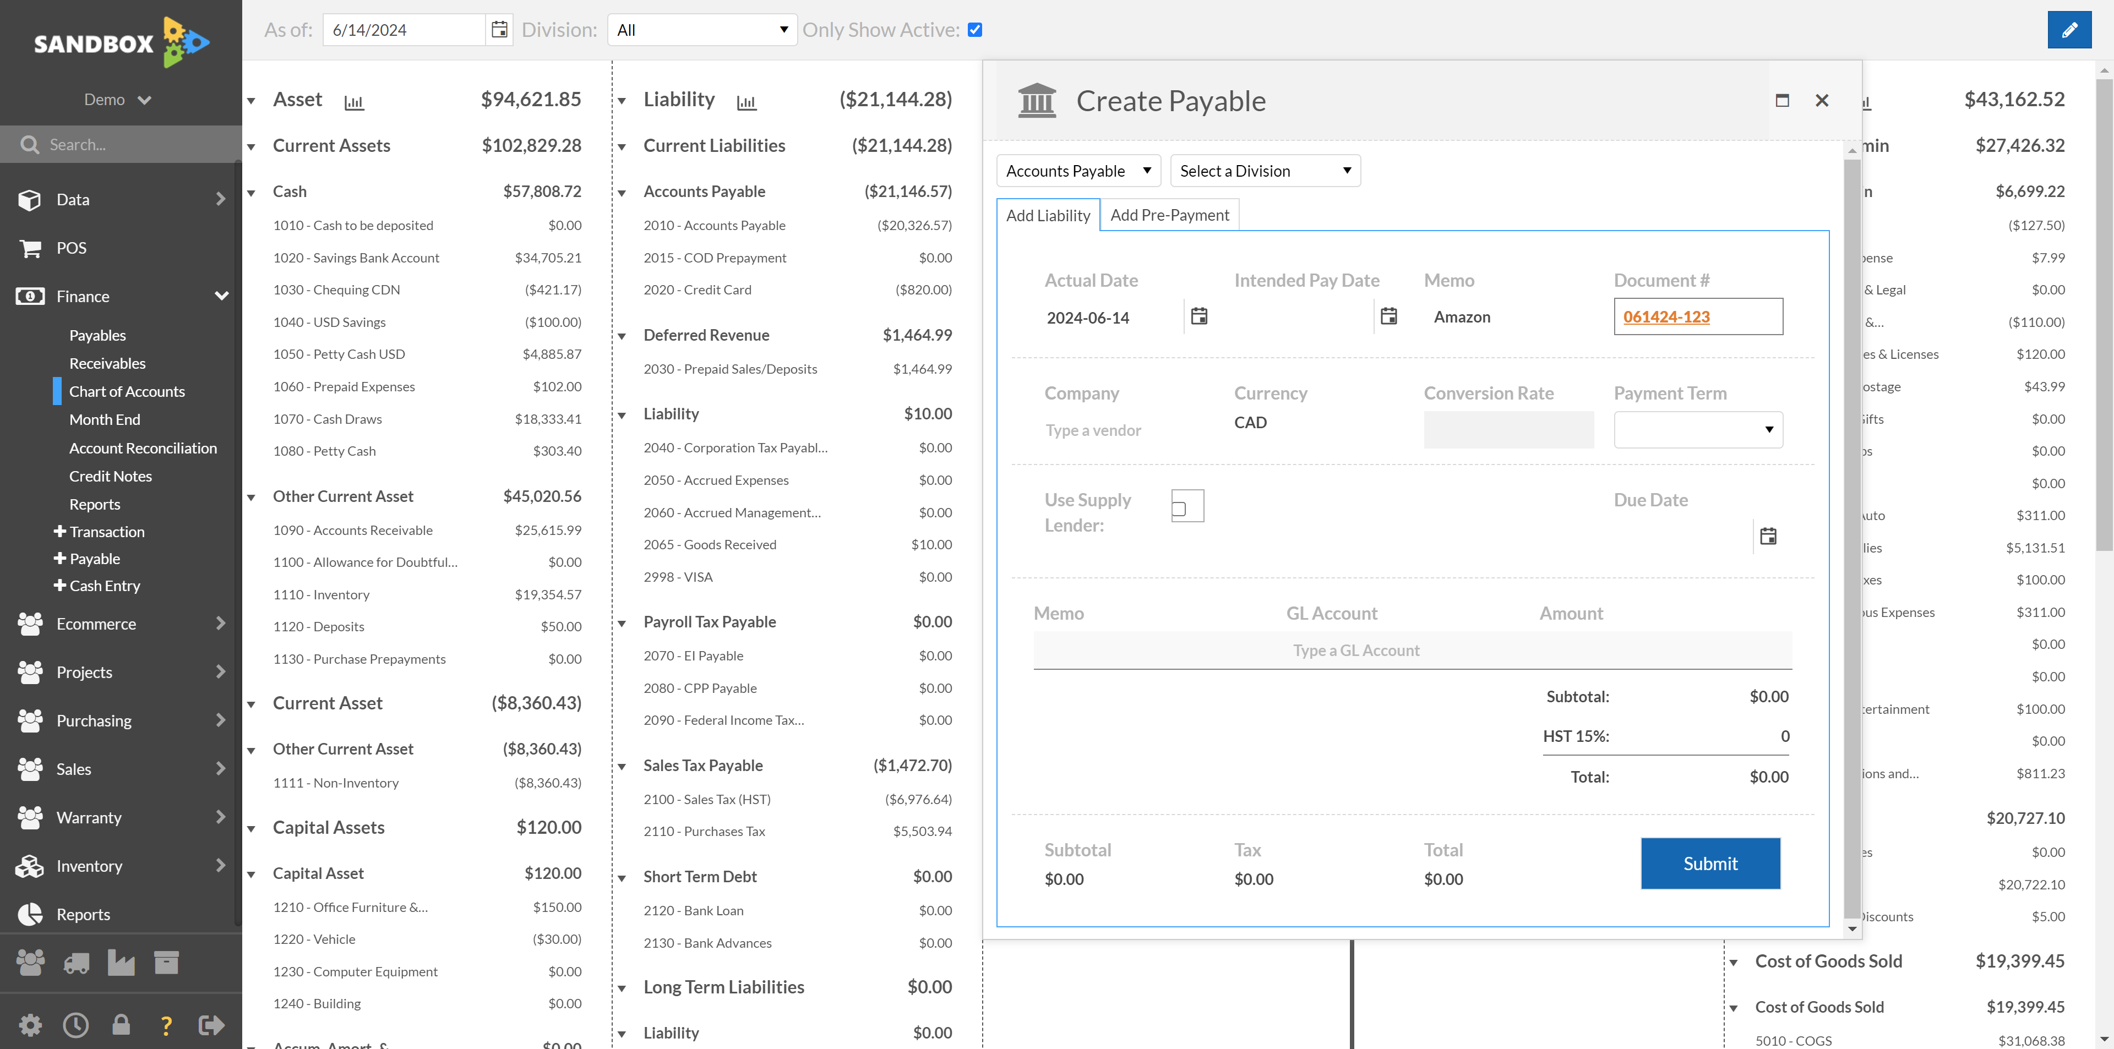Click the Sandbox logo
Viewport: 2114px width, 1049px height.
121,42
